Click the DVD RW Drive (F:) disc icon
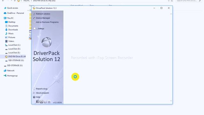Viewport: 204px width, 115px height. (6, 57)
